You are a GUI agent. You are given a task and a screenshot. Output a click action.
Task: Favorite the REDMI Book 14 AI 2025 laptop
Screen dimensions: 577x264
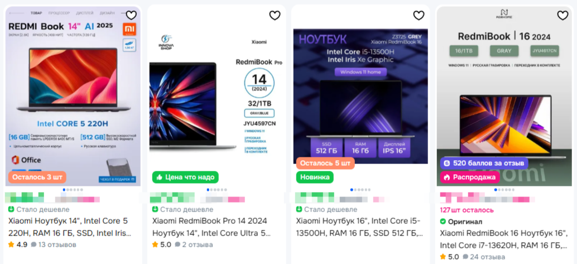[131, 15]
